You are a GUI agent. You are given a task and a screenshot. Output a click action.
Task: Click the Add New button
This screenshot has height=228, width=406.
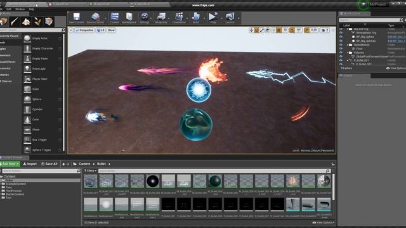click(10, 164)
